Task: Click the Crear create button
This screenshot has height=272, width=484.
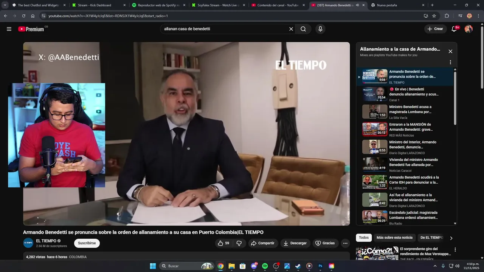Action: (435, 29)
